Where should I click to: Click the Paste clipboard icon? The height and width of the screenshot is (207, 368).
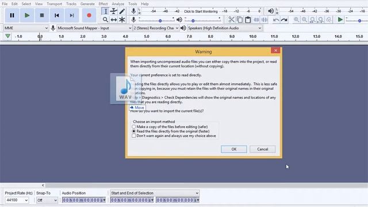click(x=248, y=20)
